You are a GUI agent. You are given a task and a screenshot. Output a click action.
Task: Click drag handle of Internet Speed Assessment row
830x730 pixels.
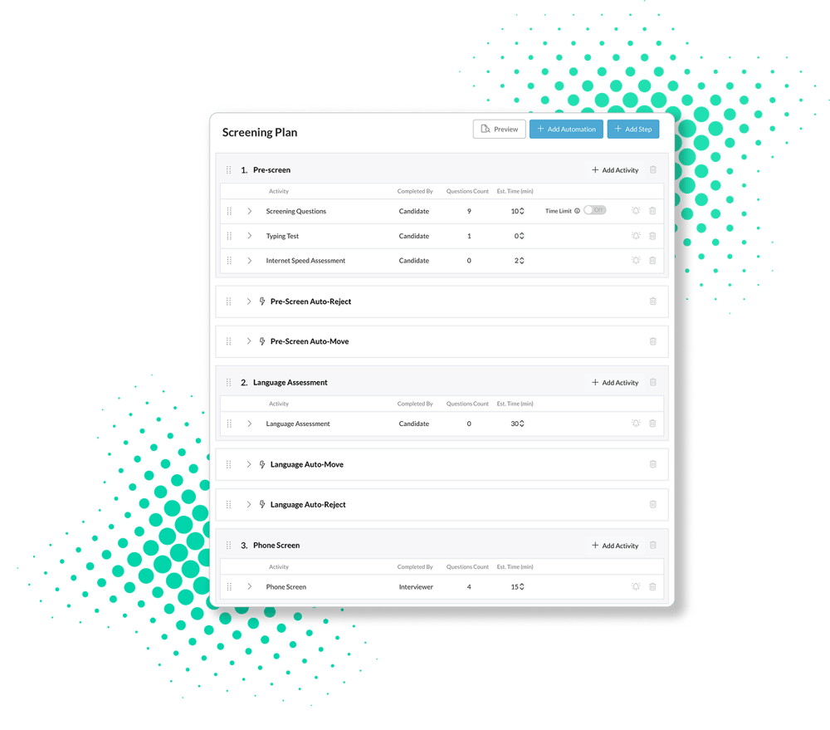[x=229, y=261]
